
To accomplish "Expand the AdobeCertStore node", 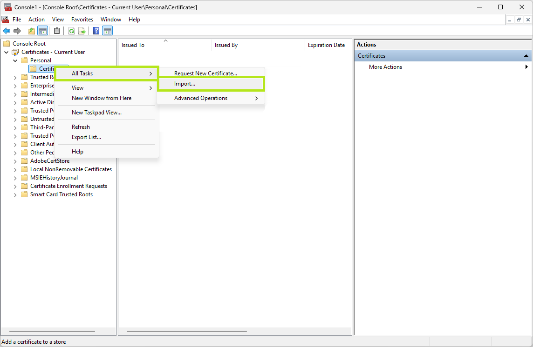I will pyautogui.click(x=15, y=161).
